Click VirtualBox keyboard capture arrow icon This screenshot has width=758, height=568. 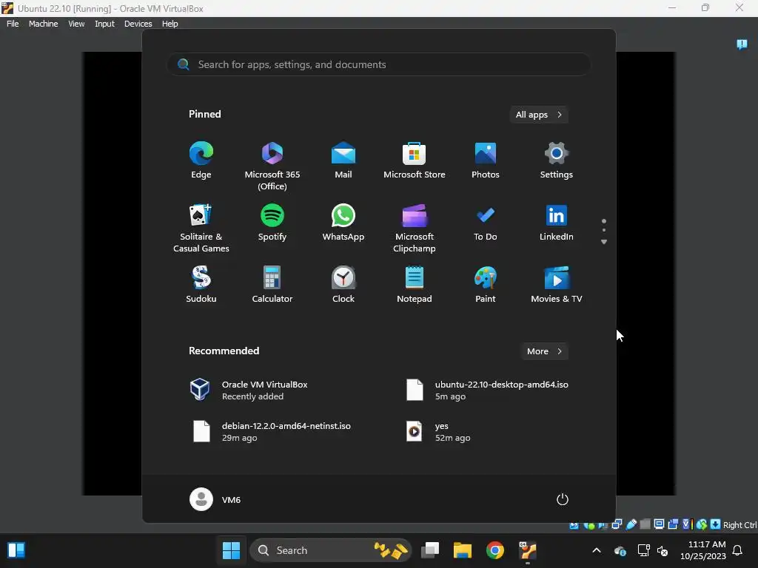click(715, 524)
